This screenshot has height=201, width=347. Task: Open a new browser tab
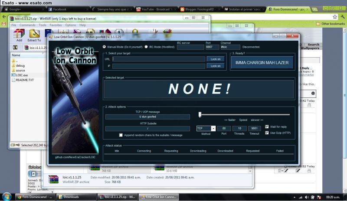[x=314, y=9]
